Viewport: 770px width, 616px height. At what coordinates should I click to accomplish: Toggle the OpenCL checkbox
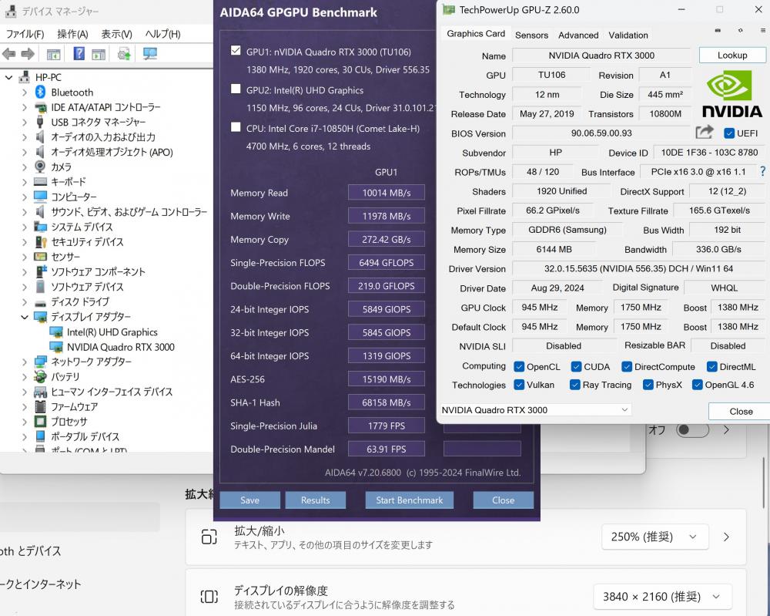pos(519,367)
